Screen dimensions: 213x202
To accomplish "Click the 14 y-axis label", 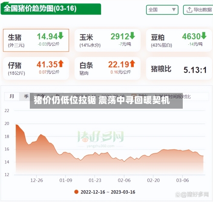I will (x=7, y=162).
